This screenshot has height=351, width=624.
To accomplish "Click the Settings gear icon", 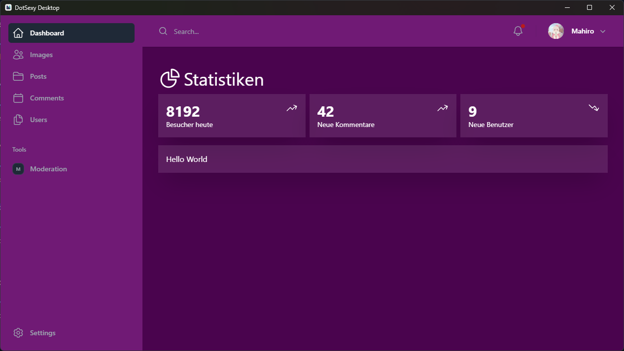I will pyautogui.click(x=18, y=333).
